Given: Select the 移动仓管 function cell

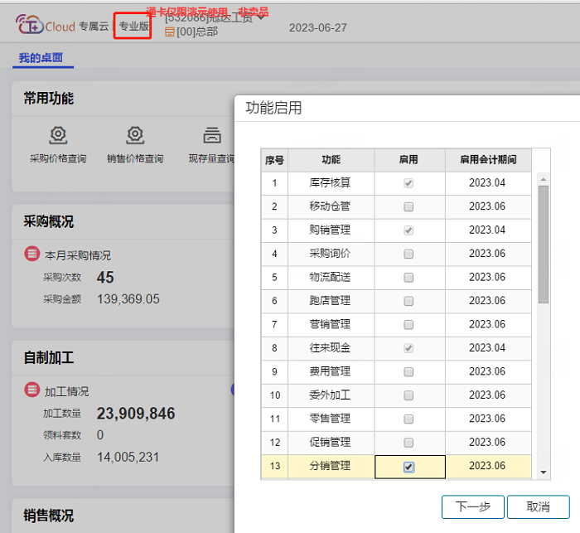Looking at the screenshot, I should 331,206.
